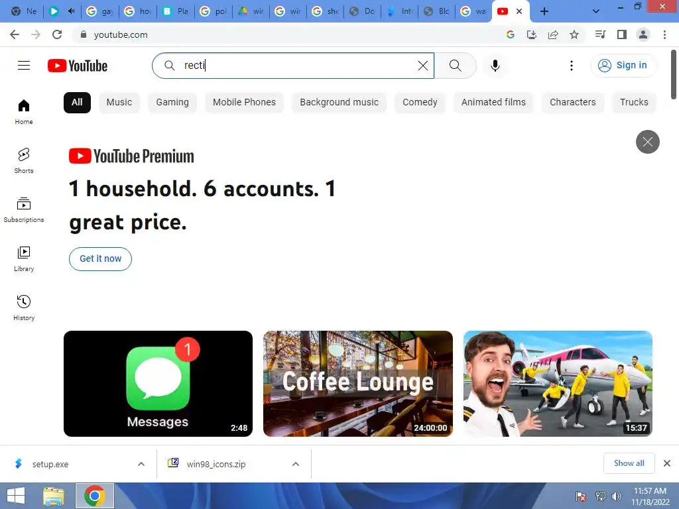Dismiss the YouTube Premium banner
This screenshot has width=679, height=509.
point(647,142)
